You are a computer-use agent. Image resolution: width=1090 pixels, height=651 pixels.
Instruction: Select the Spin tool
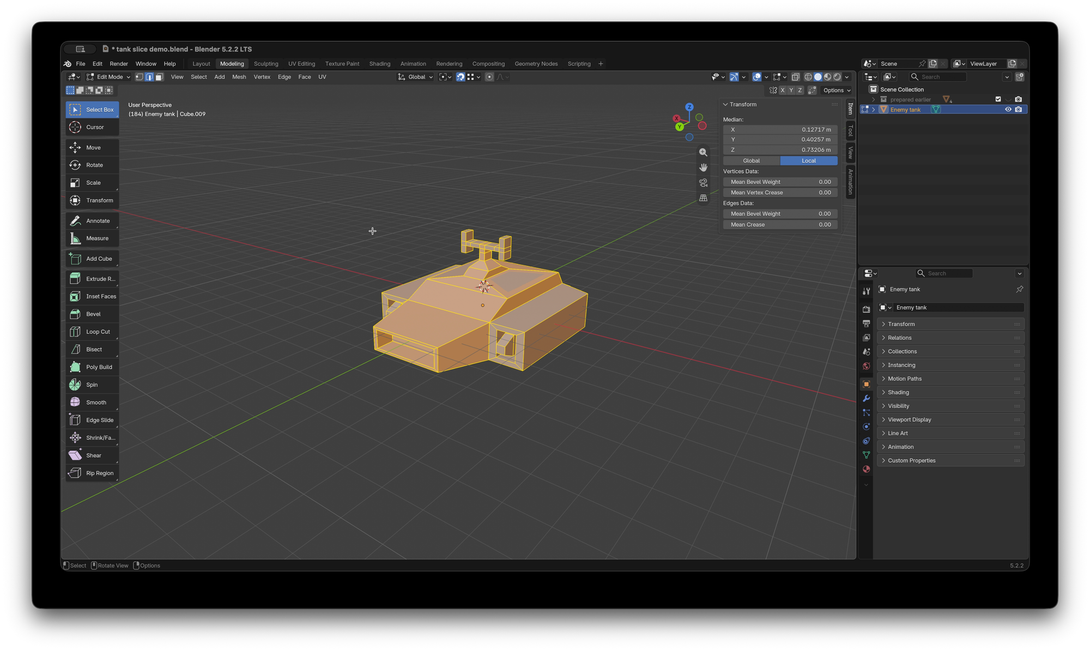point(92,385)
